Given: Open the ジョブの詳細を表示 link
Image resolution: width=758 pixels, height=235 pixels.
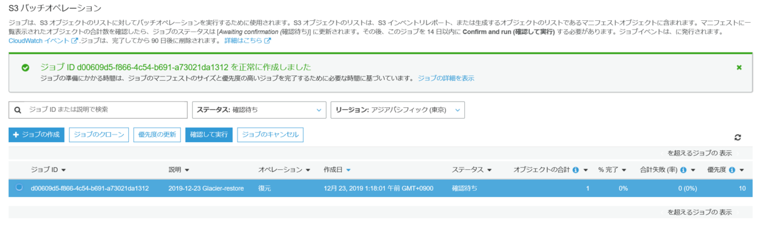Looking at the screenshot, I should pos(446,78).
